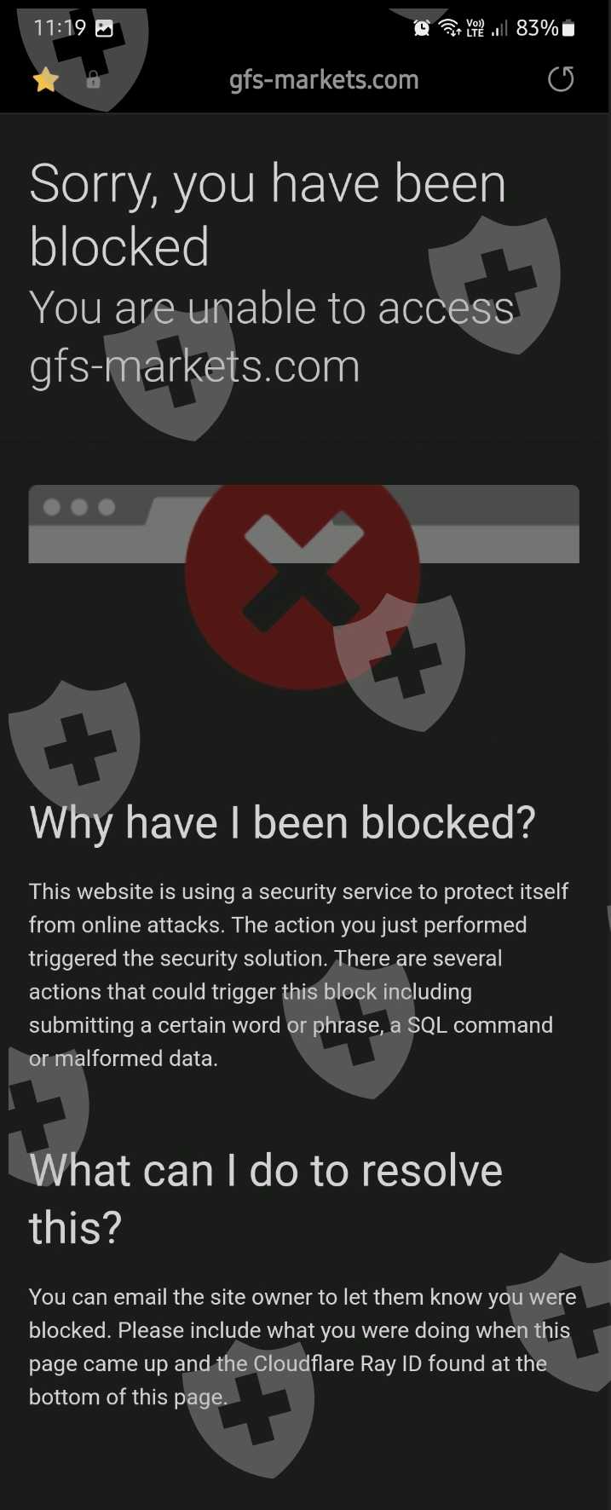Tap the "You are unable to access" subheading
Screen dimensions: 611x1510
point(272,308)
